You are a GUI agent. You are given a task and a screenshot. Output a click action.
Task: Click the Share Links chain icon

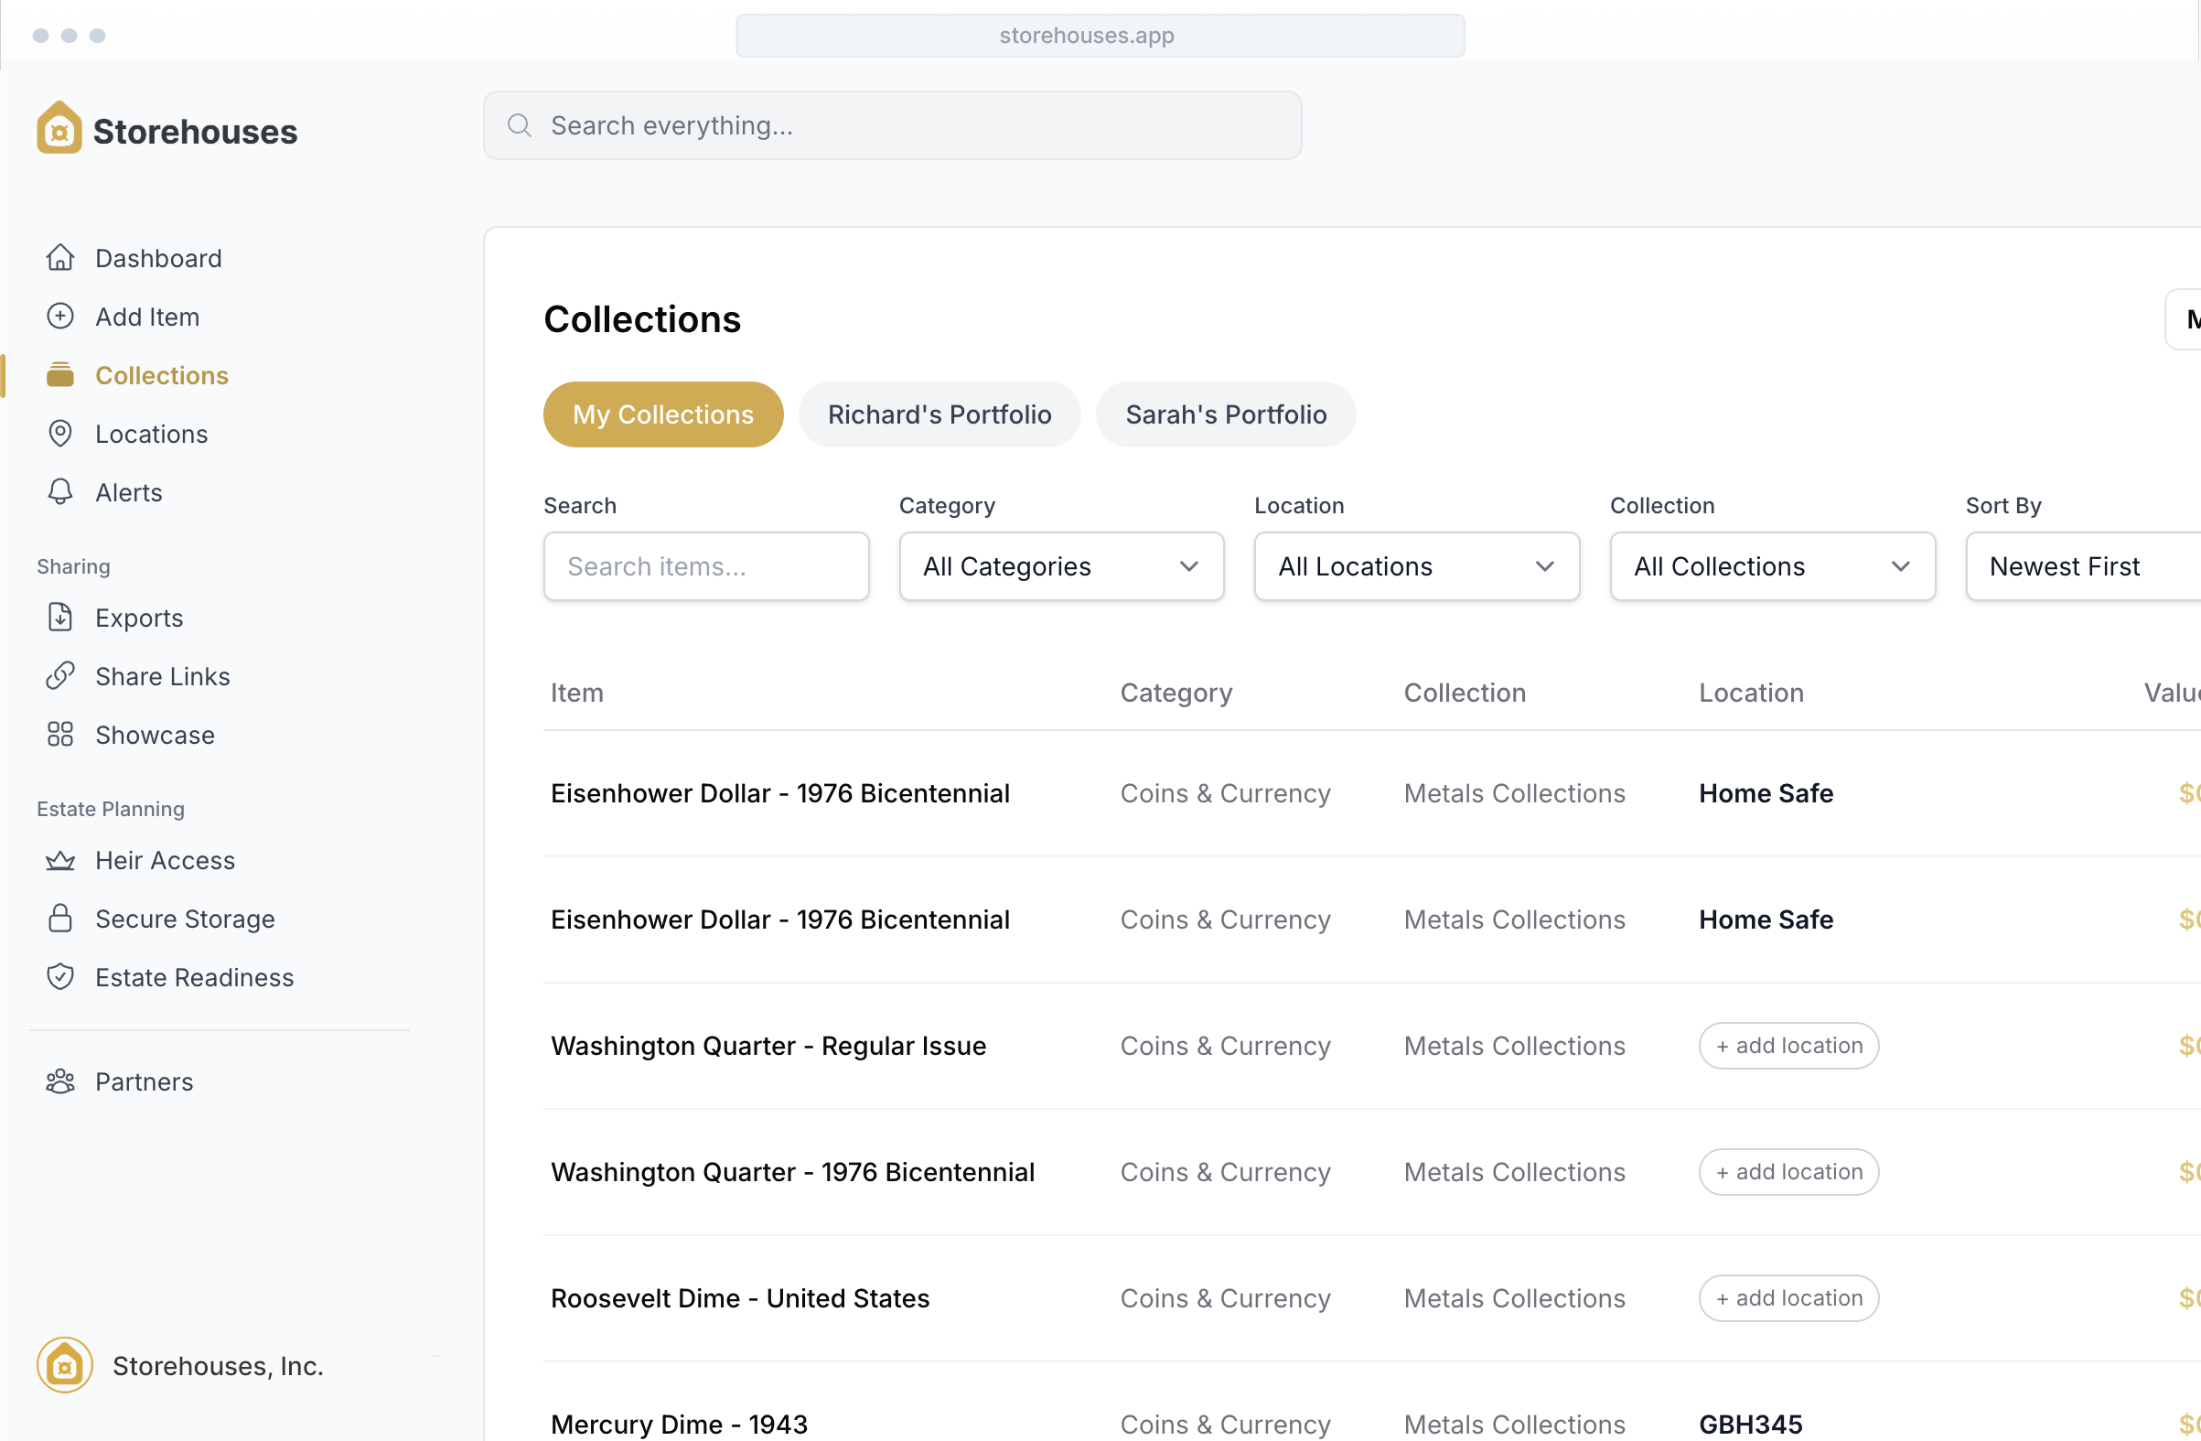click(60, 676)
